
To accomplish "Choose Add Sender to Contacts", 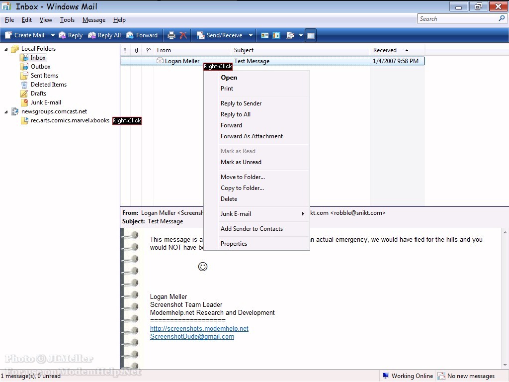I will [256, 229].
